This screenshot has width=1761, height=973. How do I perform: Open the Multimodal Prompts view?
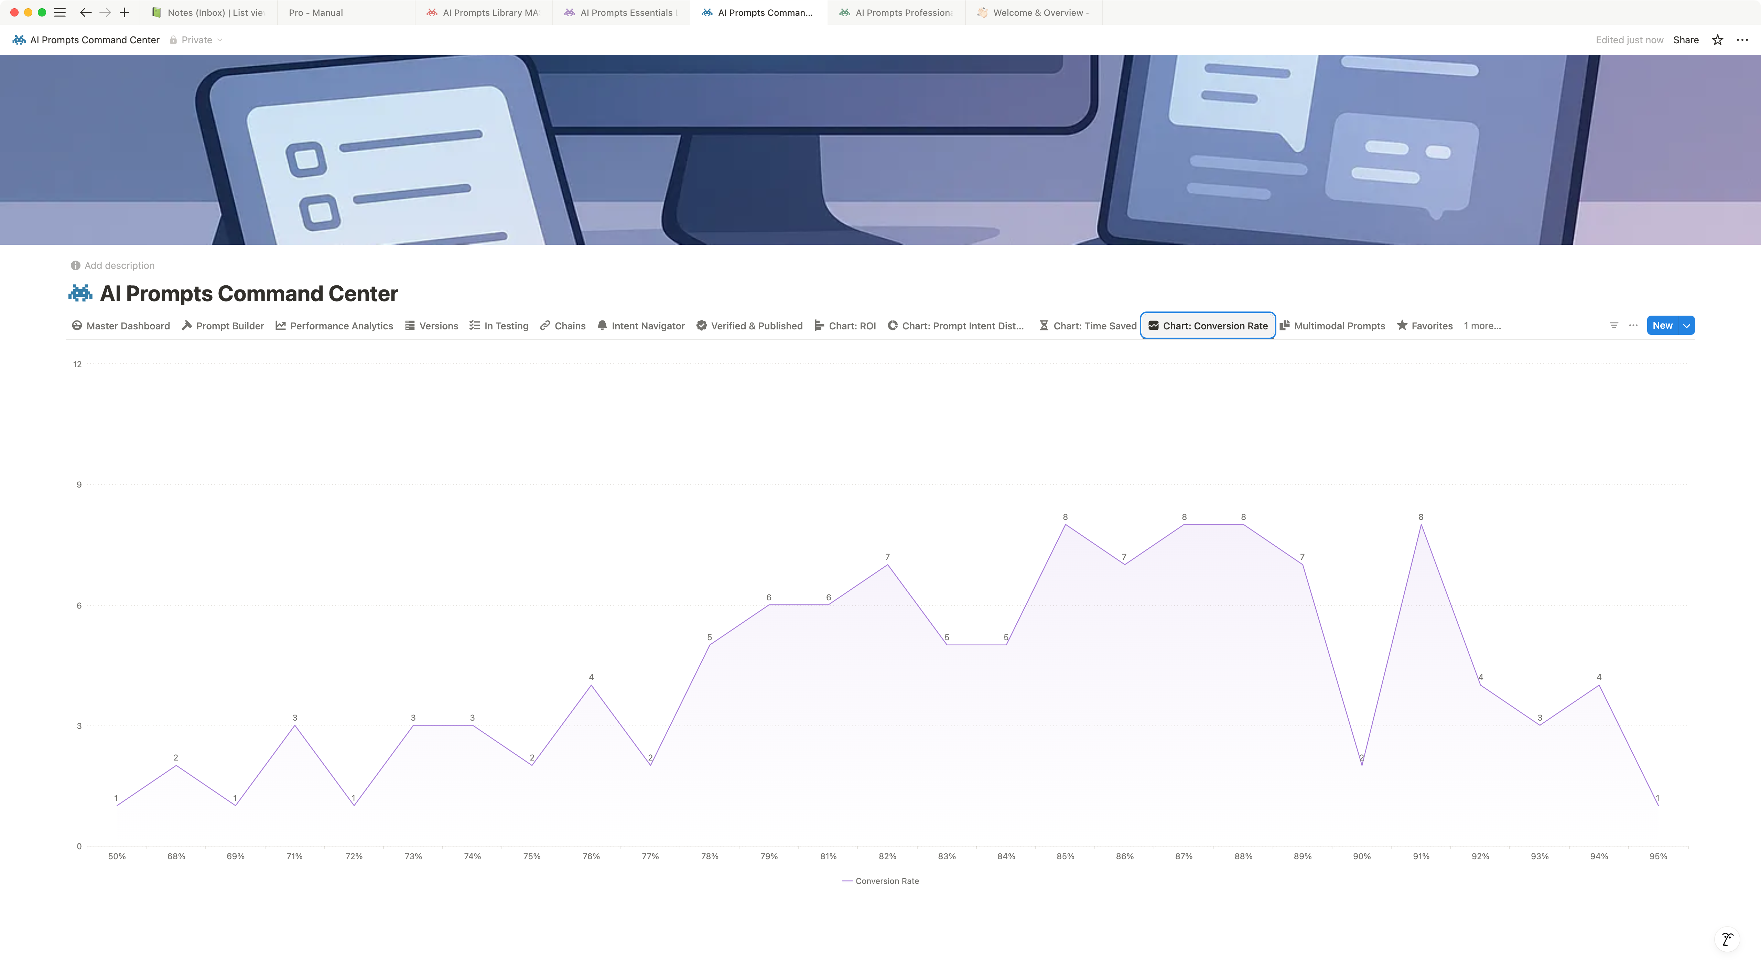tap(1332, 326)
